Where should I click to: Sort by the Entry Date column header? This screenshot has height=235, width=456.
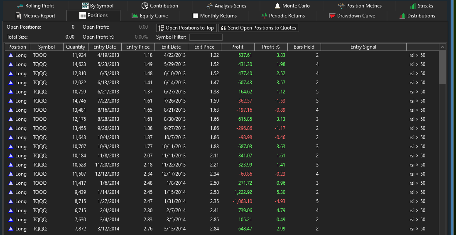coord(105,47)
